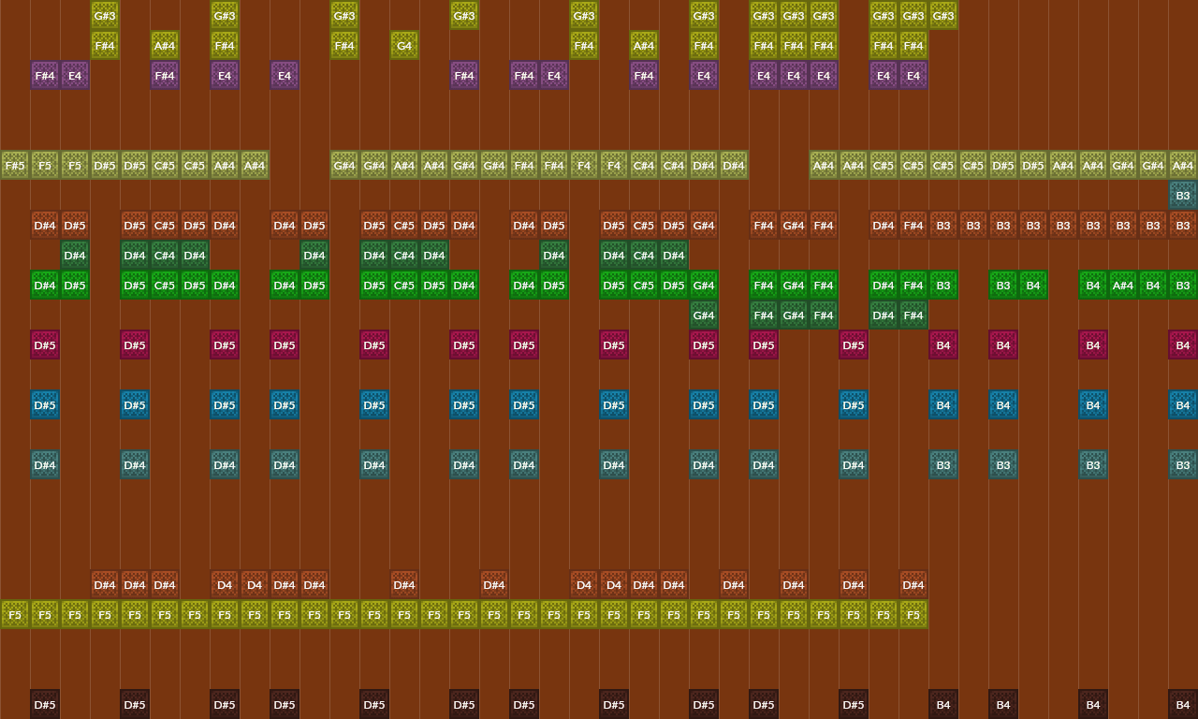1198x719 pixels.
Task: Click the last purple E4 note block
Action: (913, 75)
